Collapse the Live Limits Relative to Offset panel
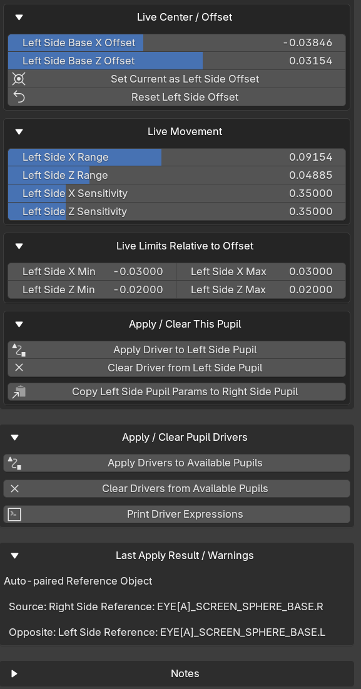 click(19, 246)
